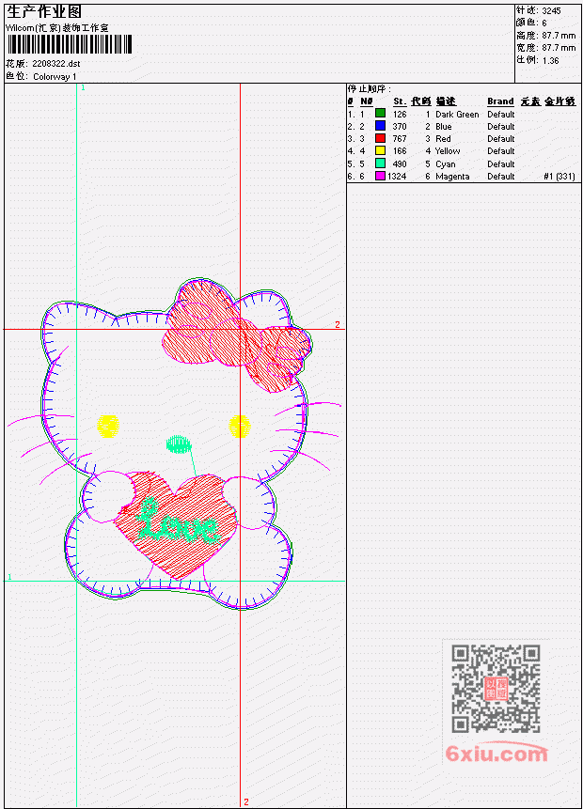Click 'Default' brand in Magenta row
This screenshot has height=809, width=583.
pyautogui.click(x=501, y=177)
